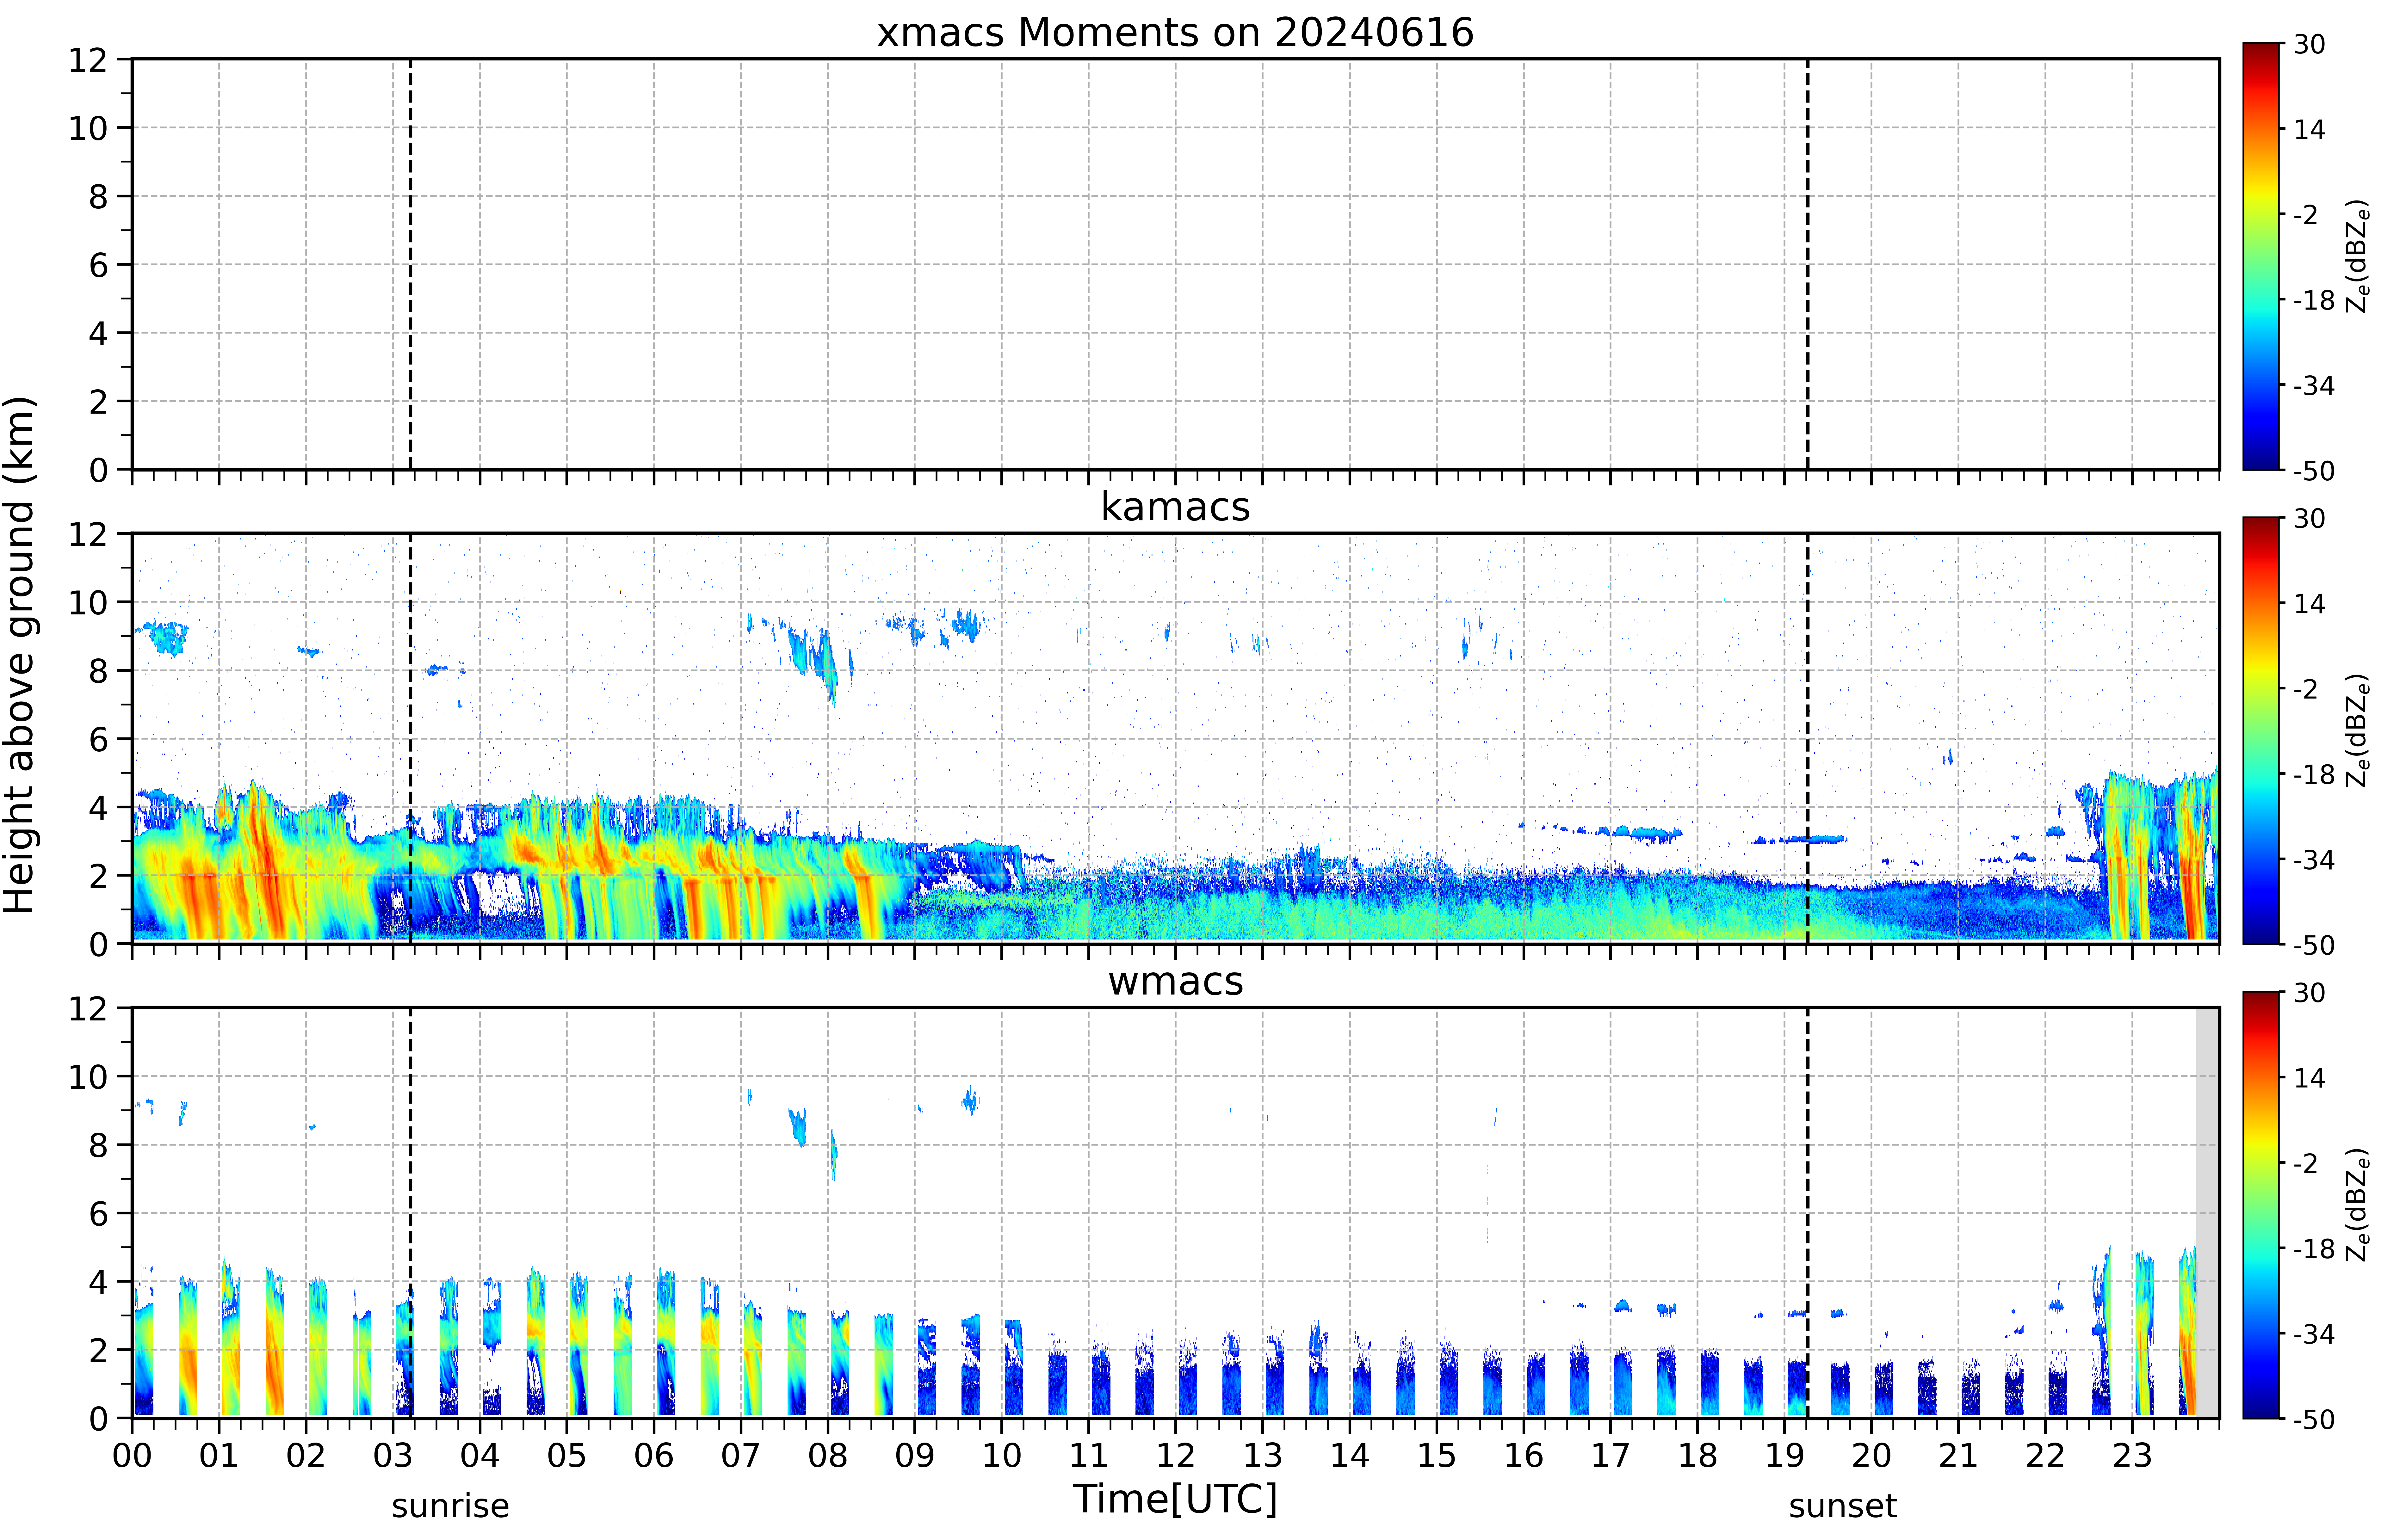The image size is (2387, 1540).
Task: Click the "30" tick on the xmacs colorbar
Action: [2309, 44]
